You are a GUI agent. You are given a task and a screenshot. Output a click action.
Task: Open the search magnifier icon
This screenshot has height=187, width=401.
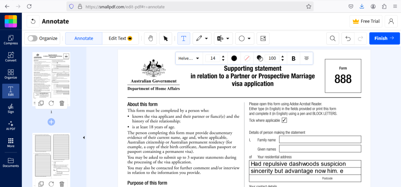pos(332,38)
